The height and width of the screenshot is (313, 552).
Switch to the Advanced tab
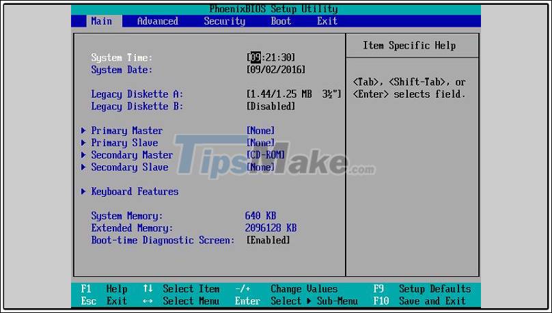click(x=157, y=21)
